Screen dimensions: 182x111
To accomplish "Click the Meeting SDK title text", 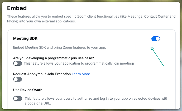I will 25,38.
